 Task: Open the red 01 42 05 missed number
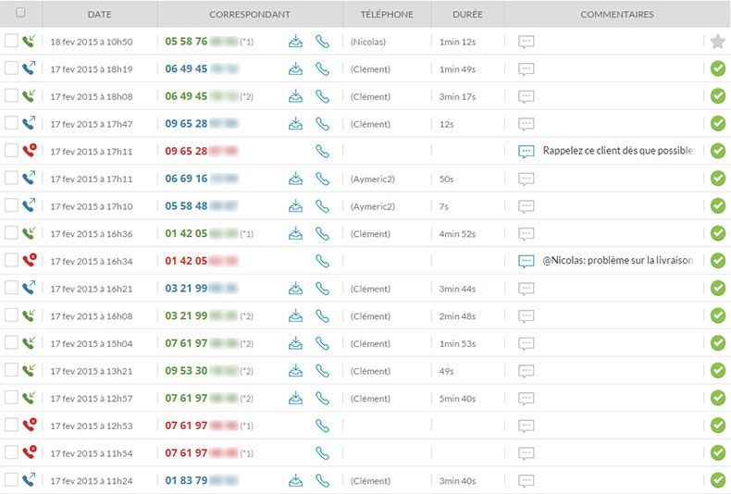(202, 261)
